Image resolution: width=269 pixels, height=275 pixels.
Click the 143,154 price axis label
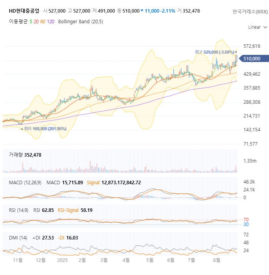[x=252, y=130]
